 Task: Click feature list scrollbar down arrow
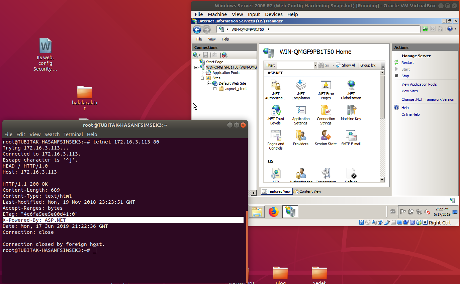click(x=383, y=180)
